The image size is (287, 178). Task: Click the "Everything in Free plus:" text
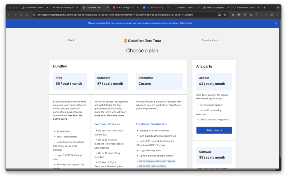click(107, 124)
